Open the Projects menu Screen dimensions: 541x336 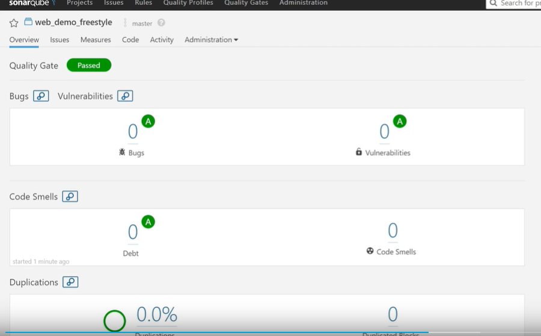[x=80, y=3]
